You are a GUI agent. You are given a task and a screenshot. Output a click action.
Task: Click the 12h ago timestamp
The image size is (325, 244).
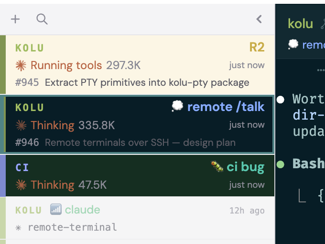tap(247, 211)
